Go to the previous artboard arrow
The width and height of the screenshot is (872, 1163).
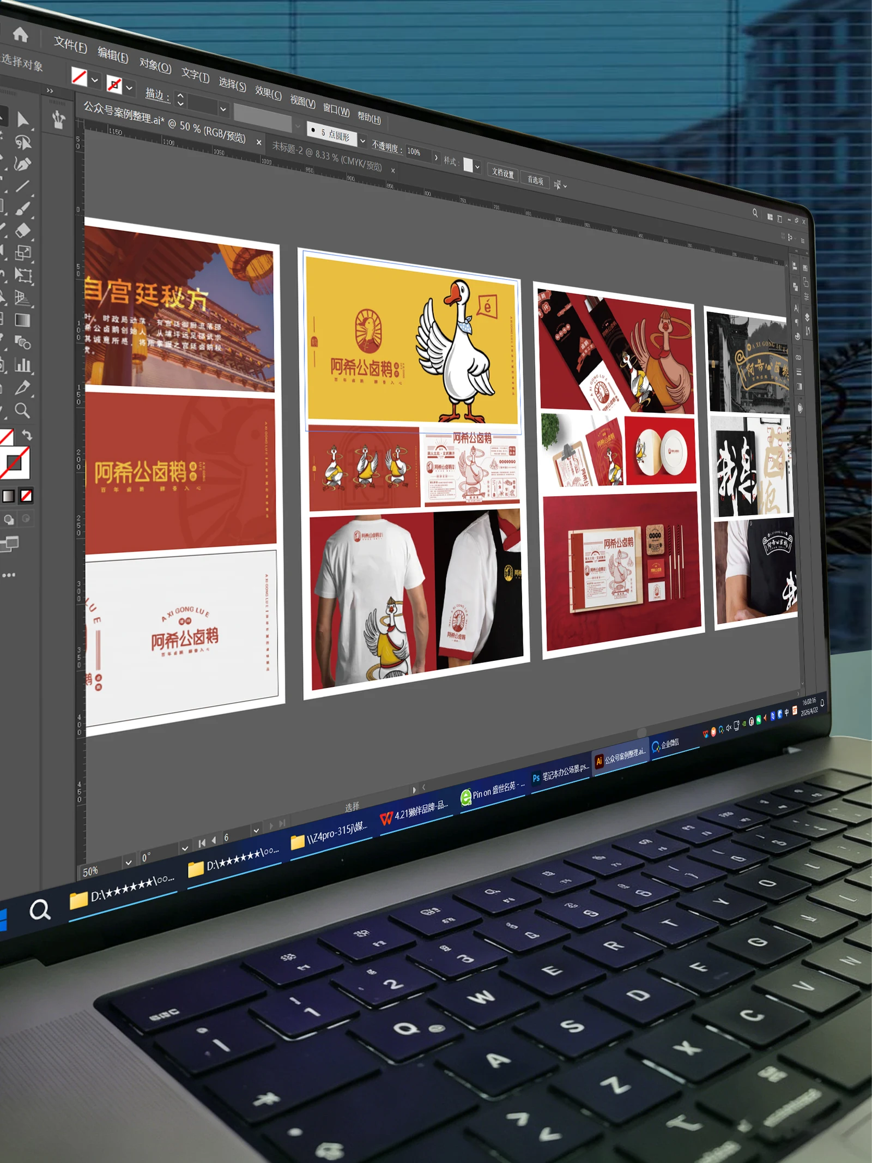tap(214, 840)
